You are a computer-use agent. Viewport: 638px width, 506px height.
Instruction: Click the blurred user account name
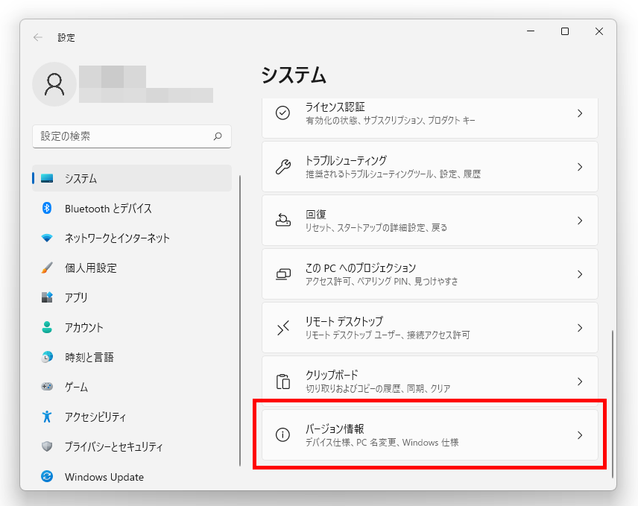click(145, 84)
